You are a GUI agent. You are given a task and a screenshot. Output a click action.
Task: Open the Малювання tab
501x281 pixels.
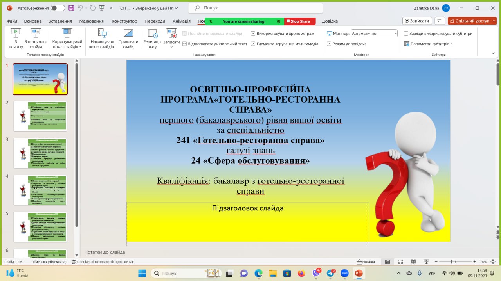[x=91, y=21]
